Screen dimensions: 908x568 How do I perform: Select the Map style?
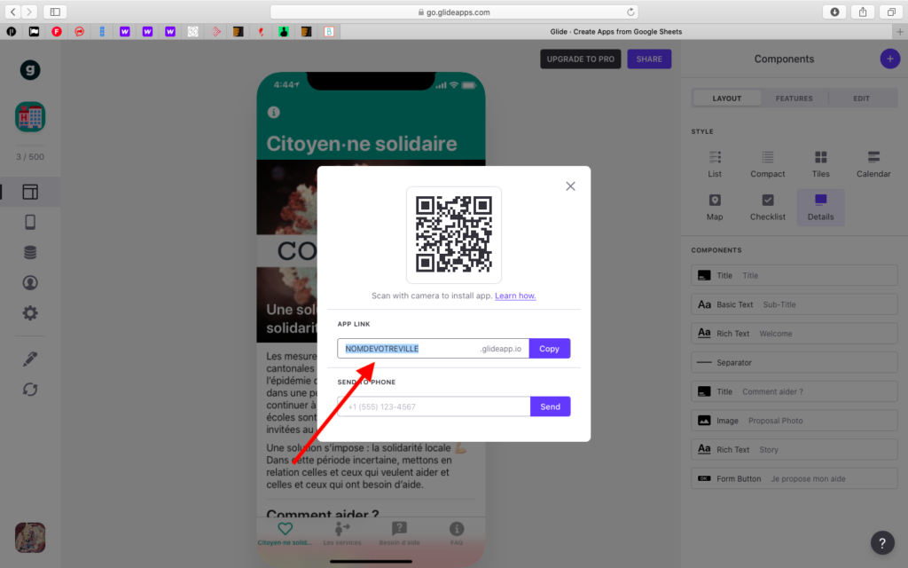pyautogui.click(x=715, y=207)
